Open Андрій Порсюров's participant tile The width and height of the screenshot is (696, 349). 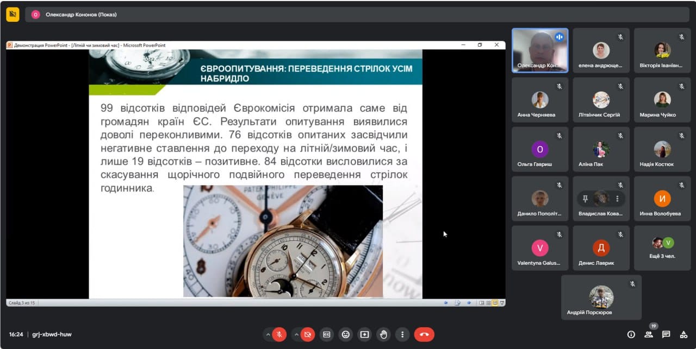coord(601,297)
